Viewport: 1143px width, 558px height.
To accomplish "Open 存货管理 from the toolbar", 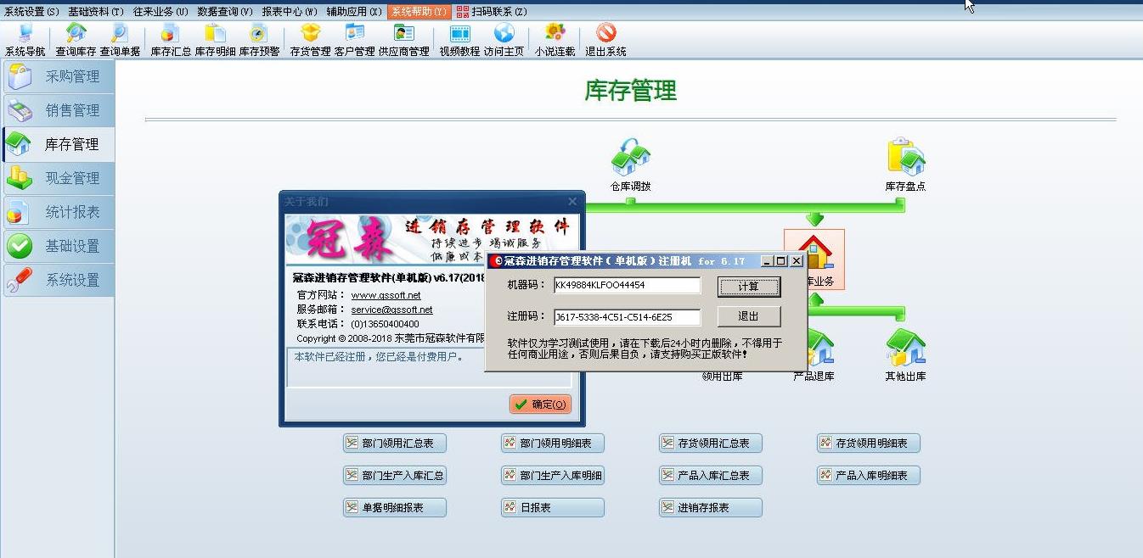I will click(x=310, y=40).
